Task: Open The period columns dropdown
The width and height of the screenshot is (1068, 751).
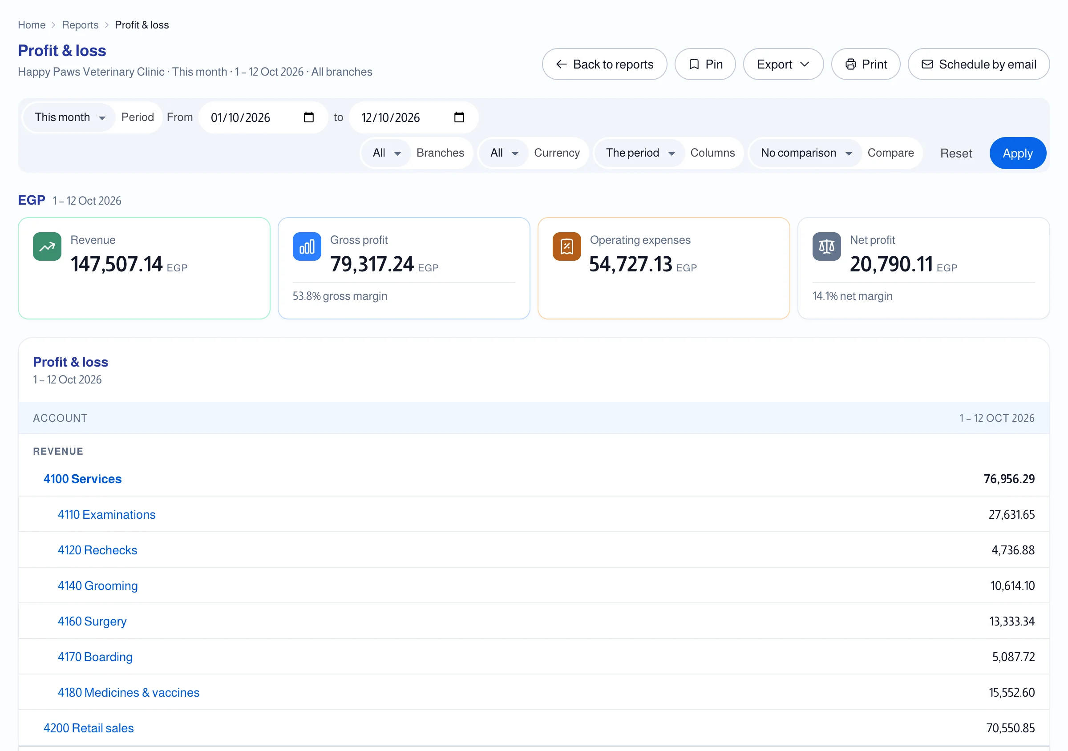Action: coord(639,153)
